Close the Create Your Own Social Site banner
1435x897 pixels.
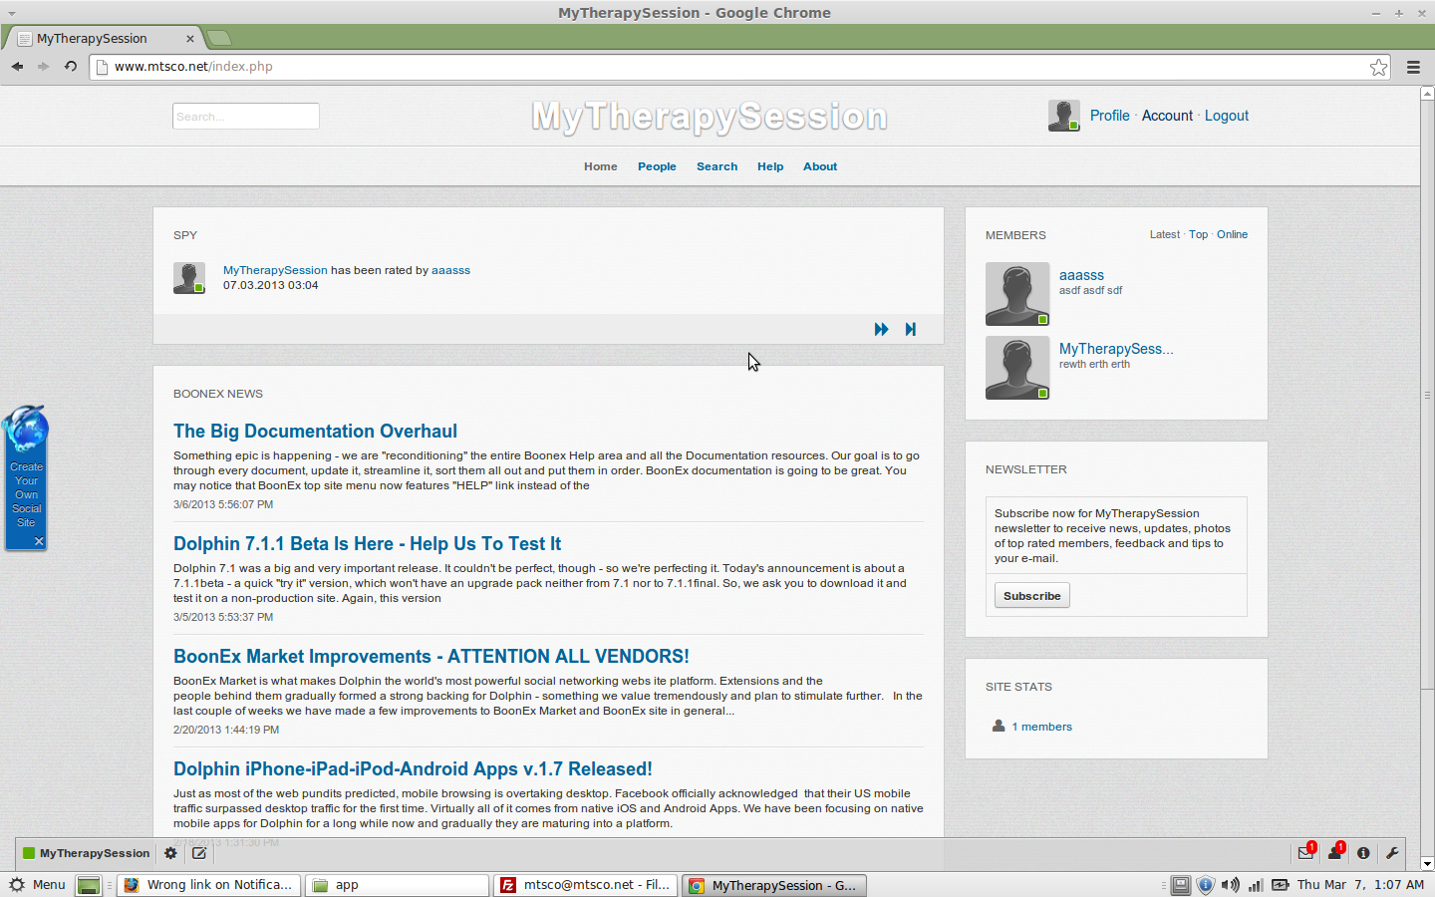39,541
